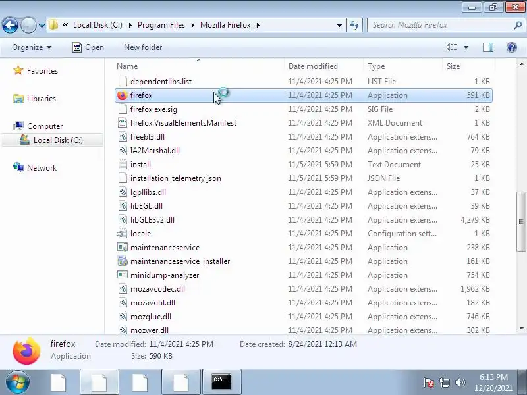Image resolution: width=527 pixels, height=395 pixels.
Task: Click the large Firefox icon in details pane
Action: 26,352
